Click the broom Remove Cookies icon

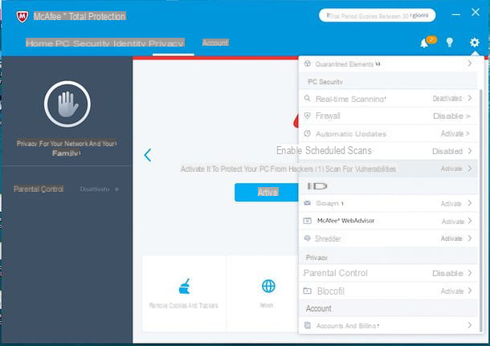(x=185, y=287)
